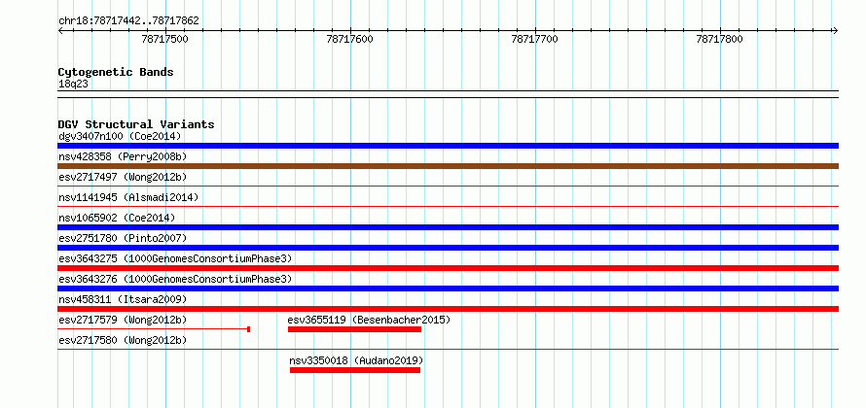Click ruler position 78717600
The width and height of the screenshot is (866, 408).
pyautogui.click(x=350, y=39)
